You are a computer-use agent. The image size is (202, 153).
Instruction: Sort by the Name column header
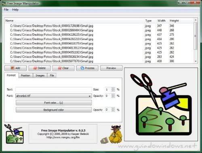[9, 21]
